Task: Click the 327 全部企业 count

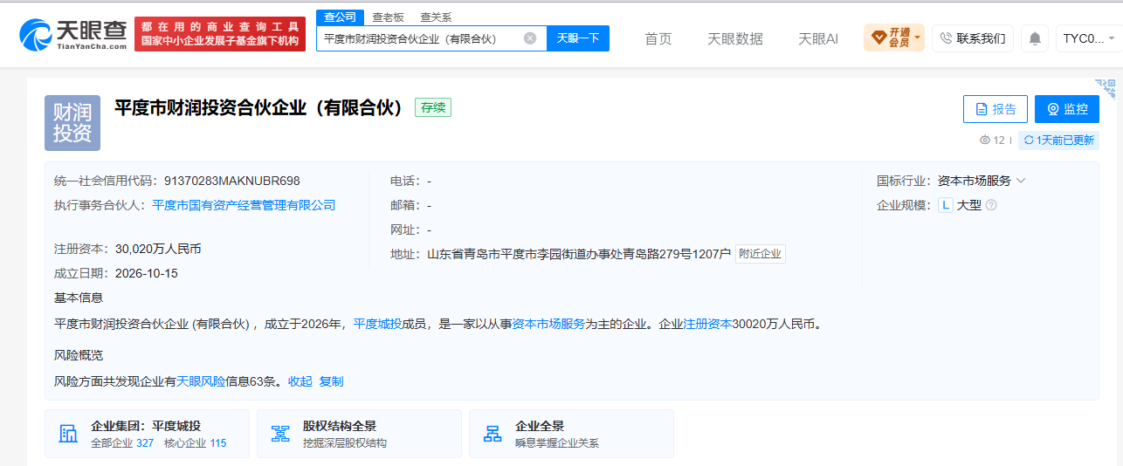Action: point(145,443)
